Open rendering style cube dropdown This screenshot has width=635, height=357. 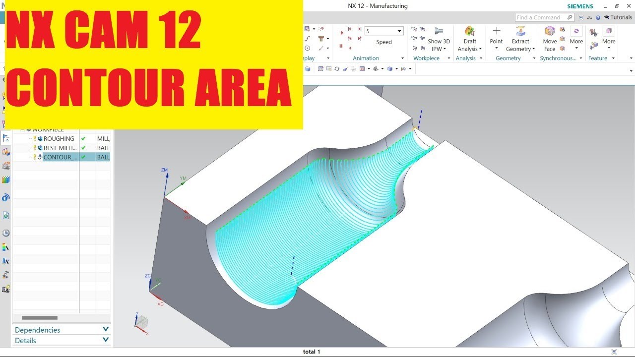(x=396, y=69)
